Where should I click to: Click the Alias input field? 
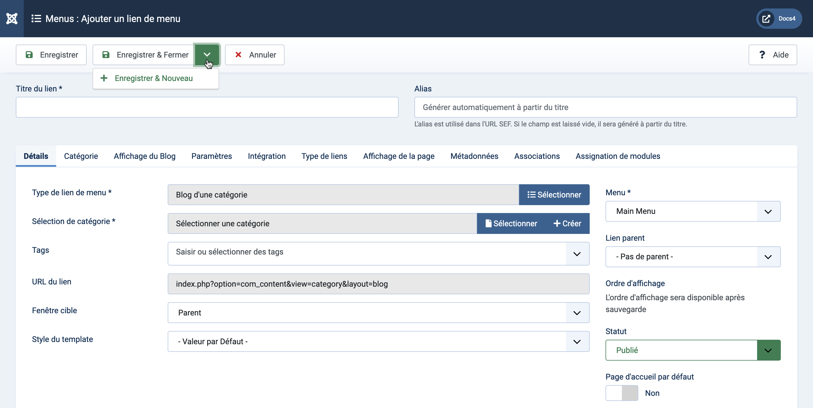pyautogui.click(x=605, y=107)
